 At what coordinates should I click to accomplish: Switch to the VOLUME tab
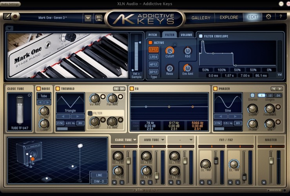(187, 35)
